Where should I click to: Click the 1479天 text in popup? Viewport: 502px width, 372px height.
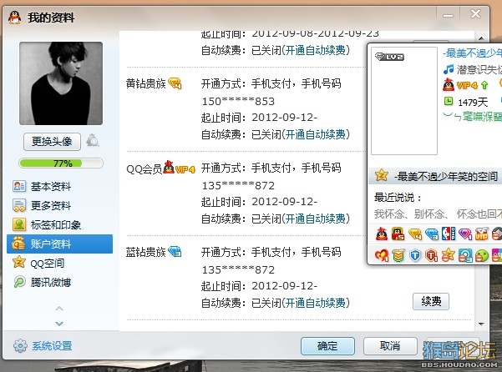(473, 103)
